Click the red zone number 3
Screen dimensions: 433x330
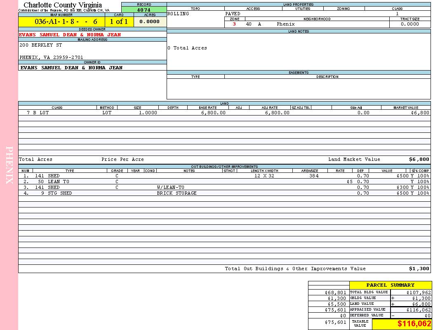tap(234, 24)
